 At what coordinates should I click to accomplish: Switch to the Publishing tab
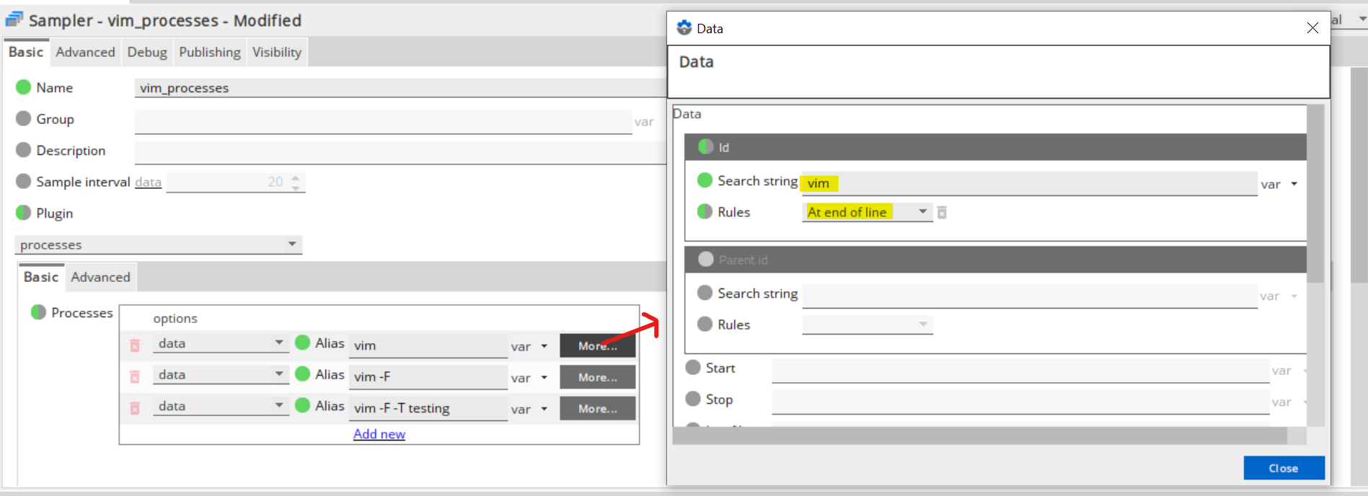[x=210, y=52]
